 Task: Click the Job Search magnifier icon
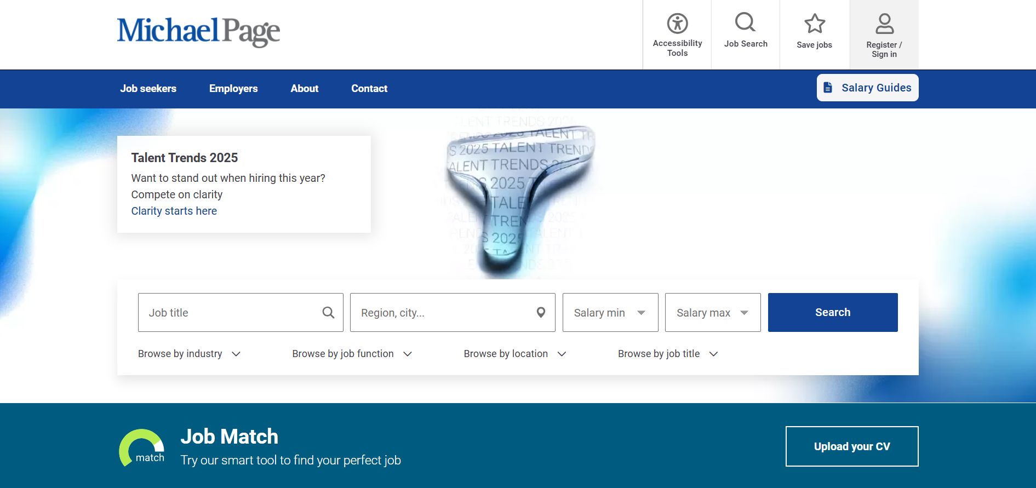coord(745,22)
